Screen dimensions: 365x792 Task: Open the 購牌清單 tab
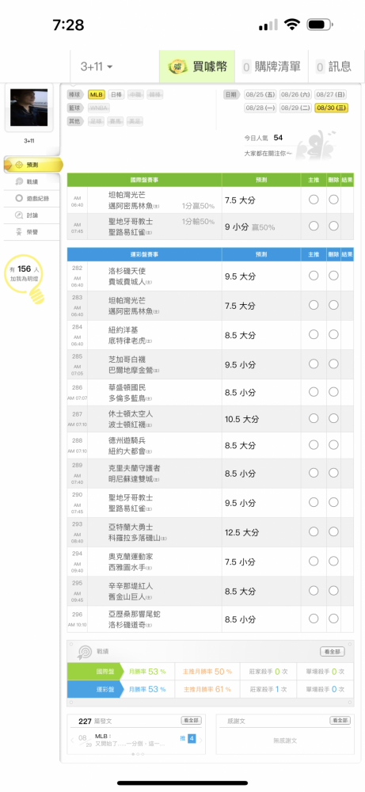click(272, 67)
